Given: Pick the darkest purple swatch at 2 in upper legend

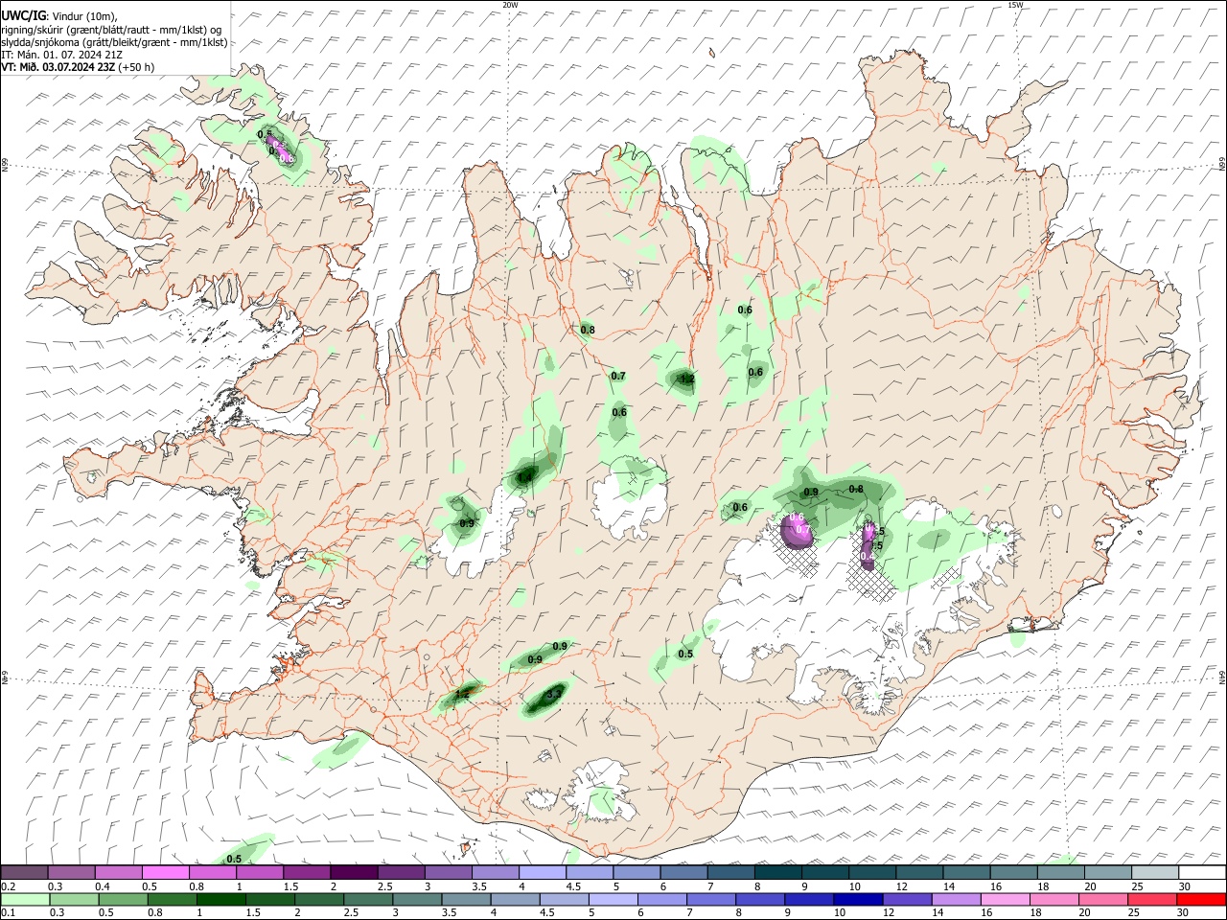Looking at the screenshot, I should click(354, 873).
